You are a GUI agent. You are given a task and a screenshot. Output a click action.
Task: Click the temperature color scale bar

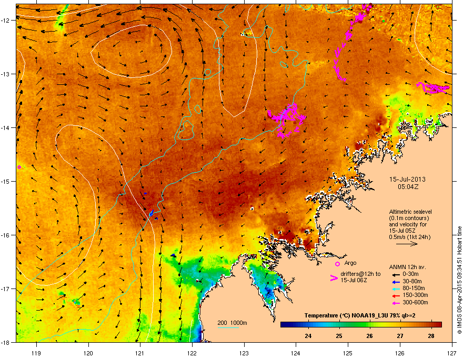[361, 324]
